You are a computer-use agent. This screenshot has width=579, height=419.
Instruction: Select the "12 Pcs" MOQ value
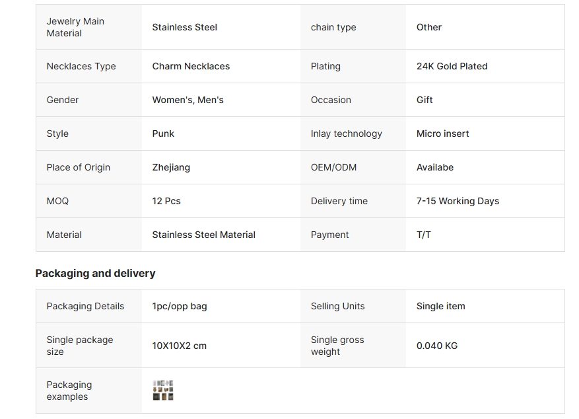166,201
